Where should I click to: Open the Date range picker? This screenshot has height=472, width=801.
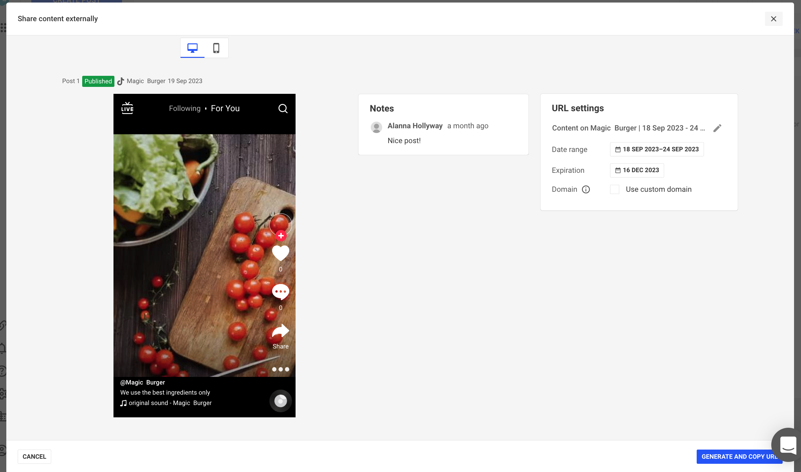point(657,149)
